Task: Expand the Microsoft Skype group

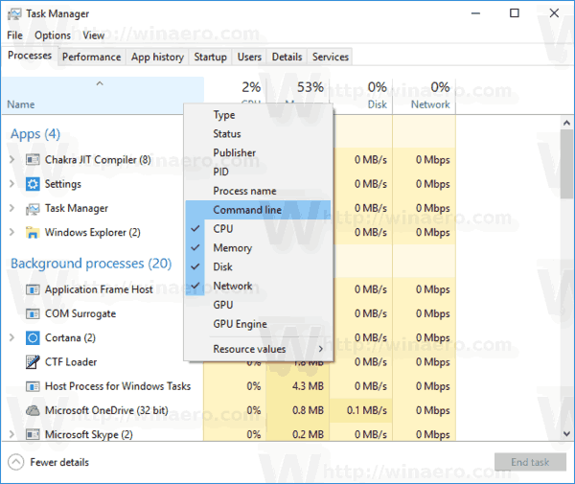Action: click(x=11, y=434)
